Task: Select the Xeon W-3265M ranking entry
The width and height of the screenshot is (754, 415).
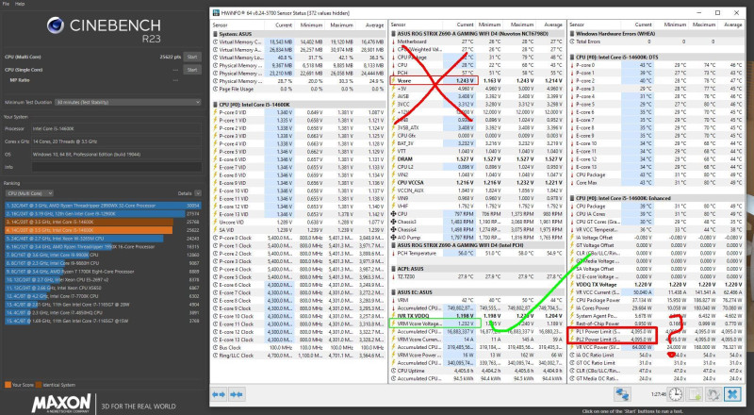Action: click(x=103, y=239)
